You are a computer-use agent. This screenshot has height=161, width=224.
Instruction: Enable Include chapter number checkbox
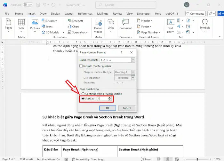81,66
